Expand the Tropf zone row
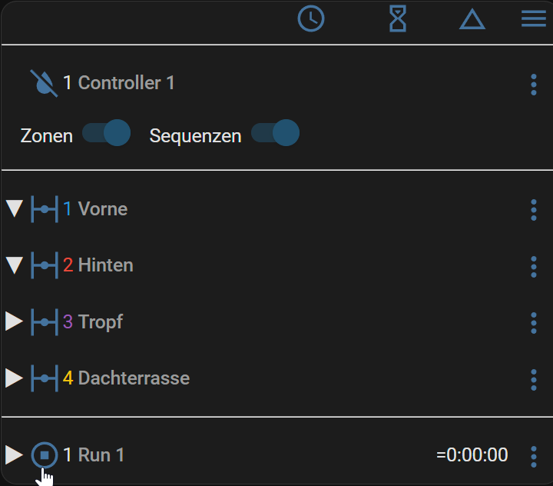The height and width of the screenshot is (486, 553). [x=14, y=321]
